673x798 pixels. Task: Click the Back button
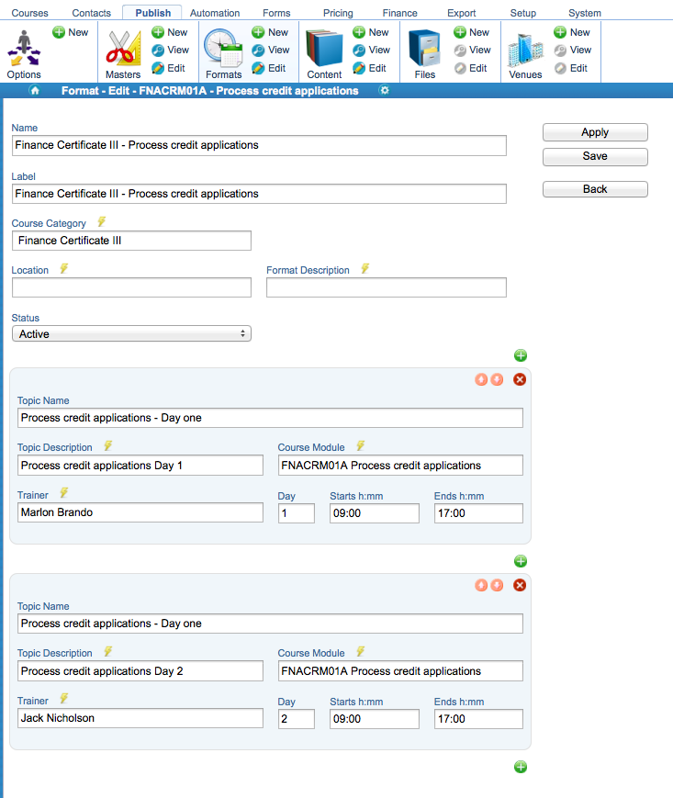pyautogui.click(x=595, y=189)
